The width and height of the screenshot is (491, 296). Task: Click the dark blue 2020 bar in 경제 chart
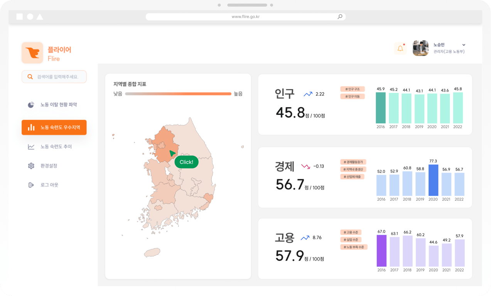434,180
